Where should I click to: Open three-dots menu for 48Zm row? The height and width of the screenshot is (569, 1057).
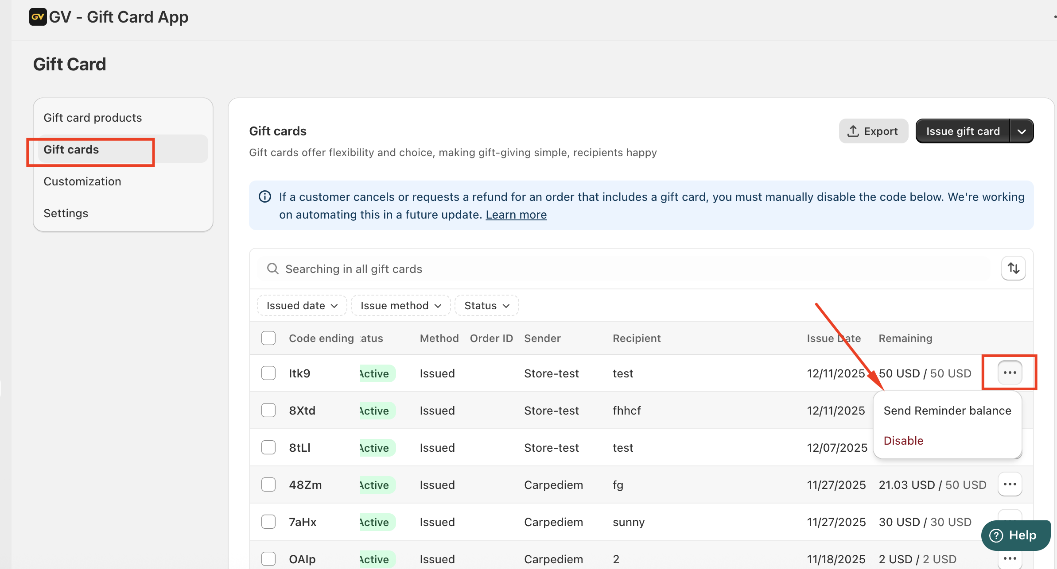pyautogui.click(x=1010, y=484)
